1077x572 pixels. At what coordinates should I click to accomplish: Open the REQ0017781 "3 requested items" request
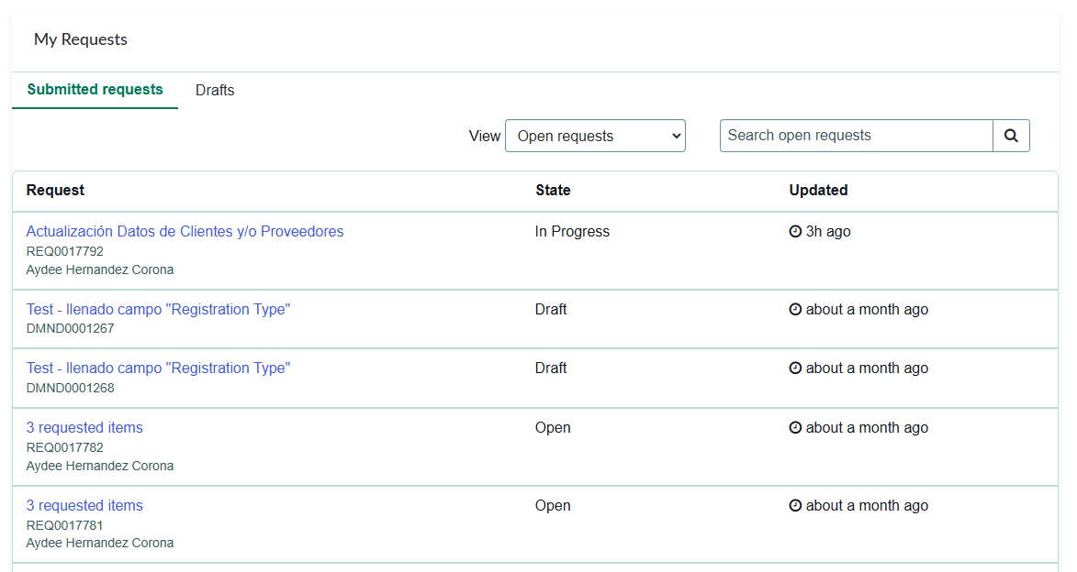pos(84,505)
